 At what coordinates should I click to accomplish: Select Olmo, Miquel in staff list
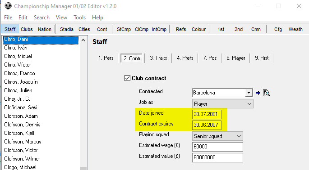coord(41,56)
